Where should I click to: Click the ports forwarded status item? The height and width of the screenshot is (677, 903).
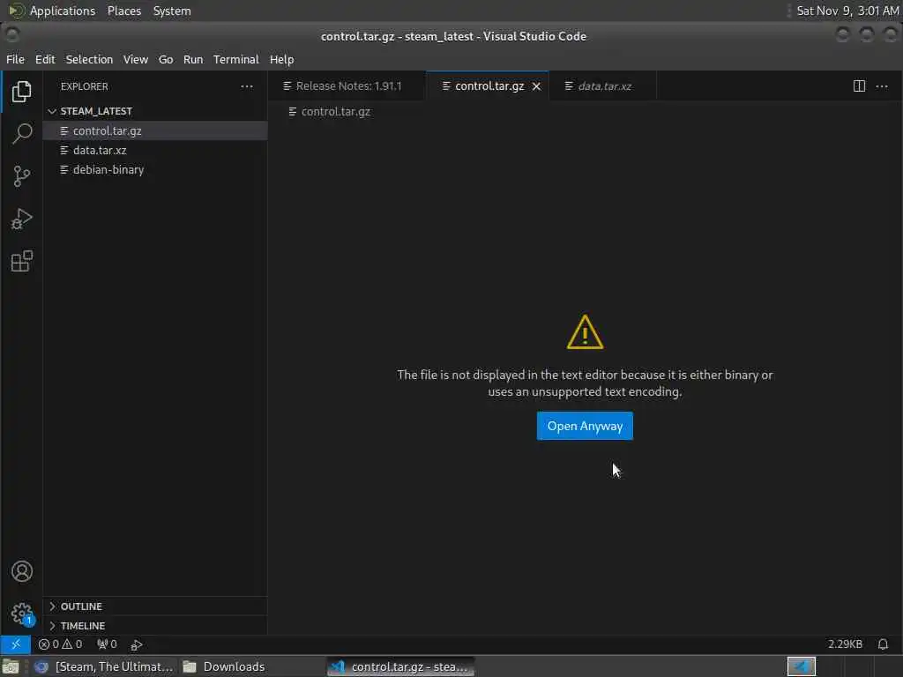point(107,644)
